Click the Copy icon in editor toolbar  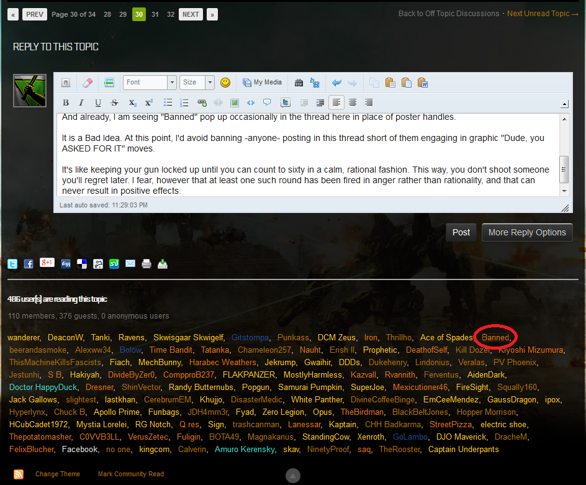[374, 83]
